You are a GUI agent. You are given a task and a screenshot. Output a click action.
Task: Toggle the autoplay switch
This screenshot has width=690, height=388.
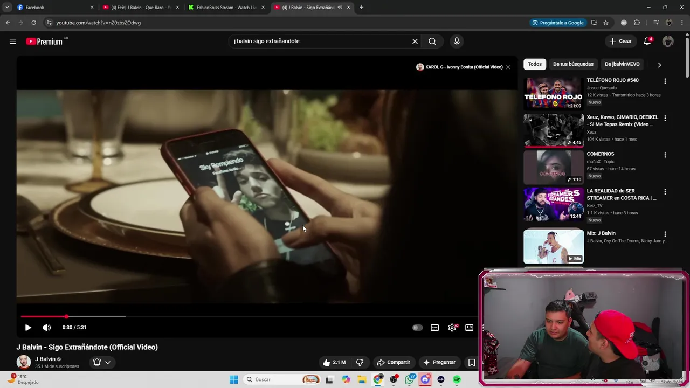[417, 328]
